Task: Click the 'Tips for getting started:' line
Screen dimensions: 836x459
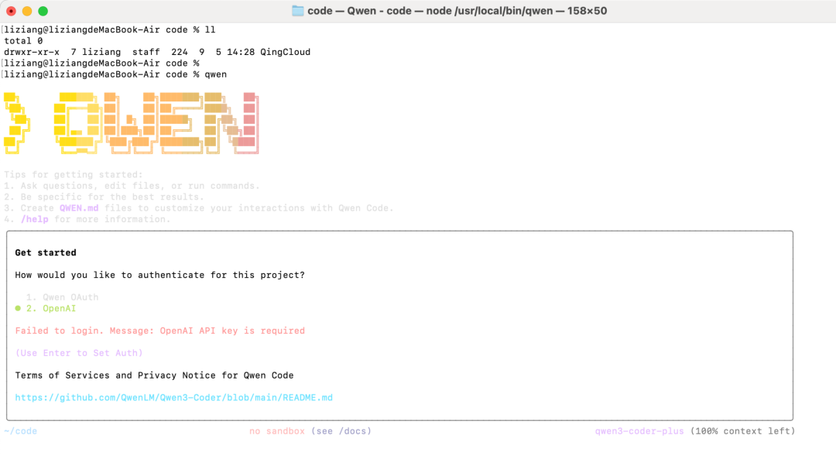Action: 73,174
